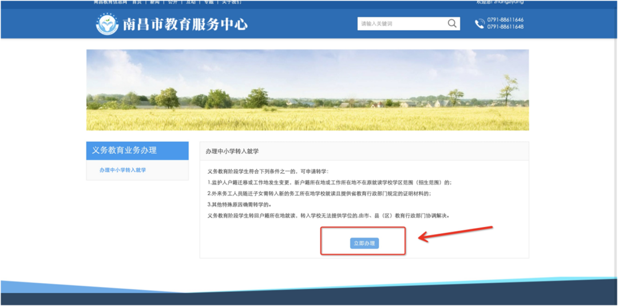
Task: Click phone number 0791-88611648
Action: coord(505,27)
